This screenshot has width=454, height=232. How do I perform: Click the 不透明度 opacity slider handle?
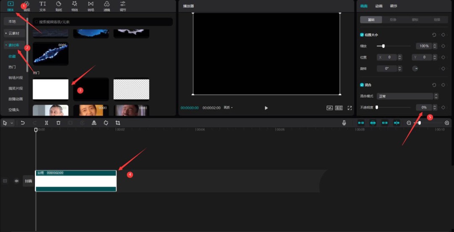(377, 108)
